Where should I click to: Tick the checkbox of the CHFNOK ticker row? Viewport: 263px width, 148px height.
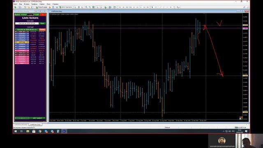pos(16,40)
